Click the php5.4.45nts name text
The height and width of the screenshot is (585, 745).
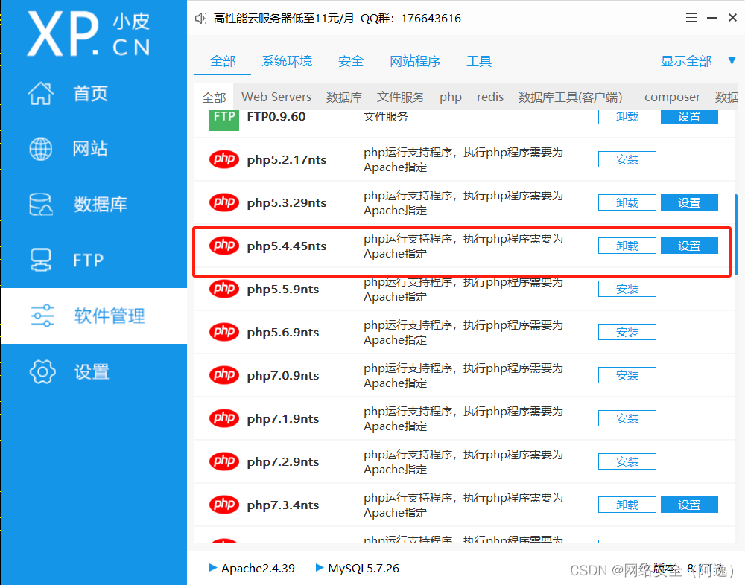(287, 246)
